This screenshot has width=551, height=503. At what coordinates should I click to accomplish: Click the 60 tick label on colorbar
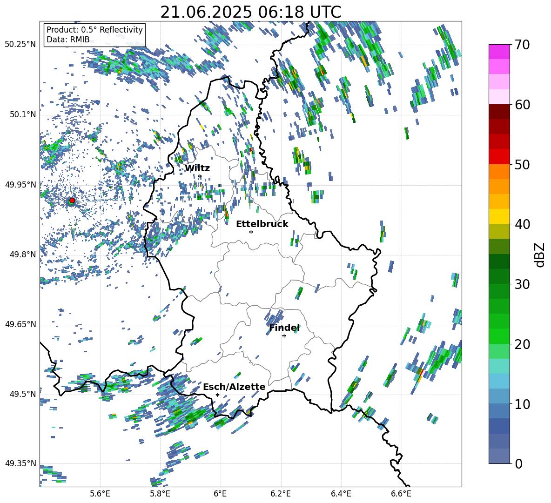coord(522,105)
